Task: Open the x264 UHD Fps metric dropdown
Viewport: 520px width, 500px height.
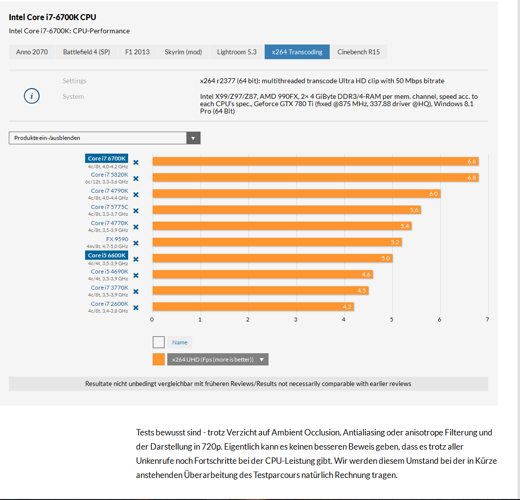Action: pyautogui.click(x=218, y=360)
